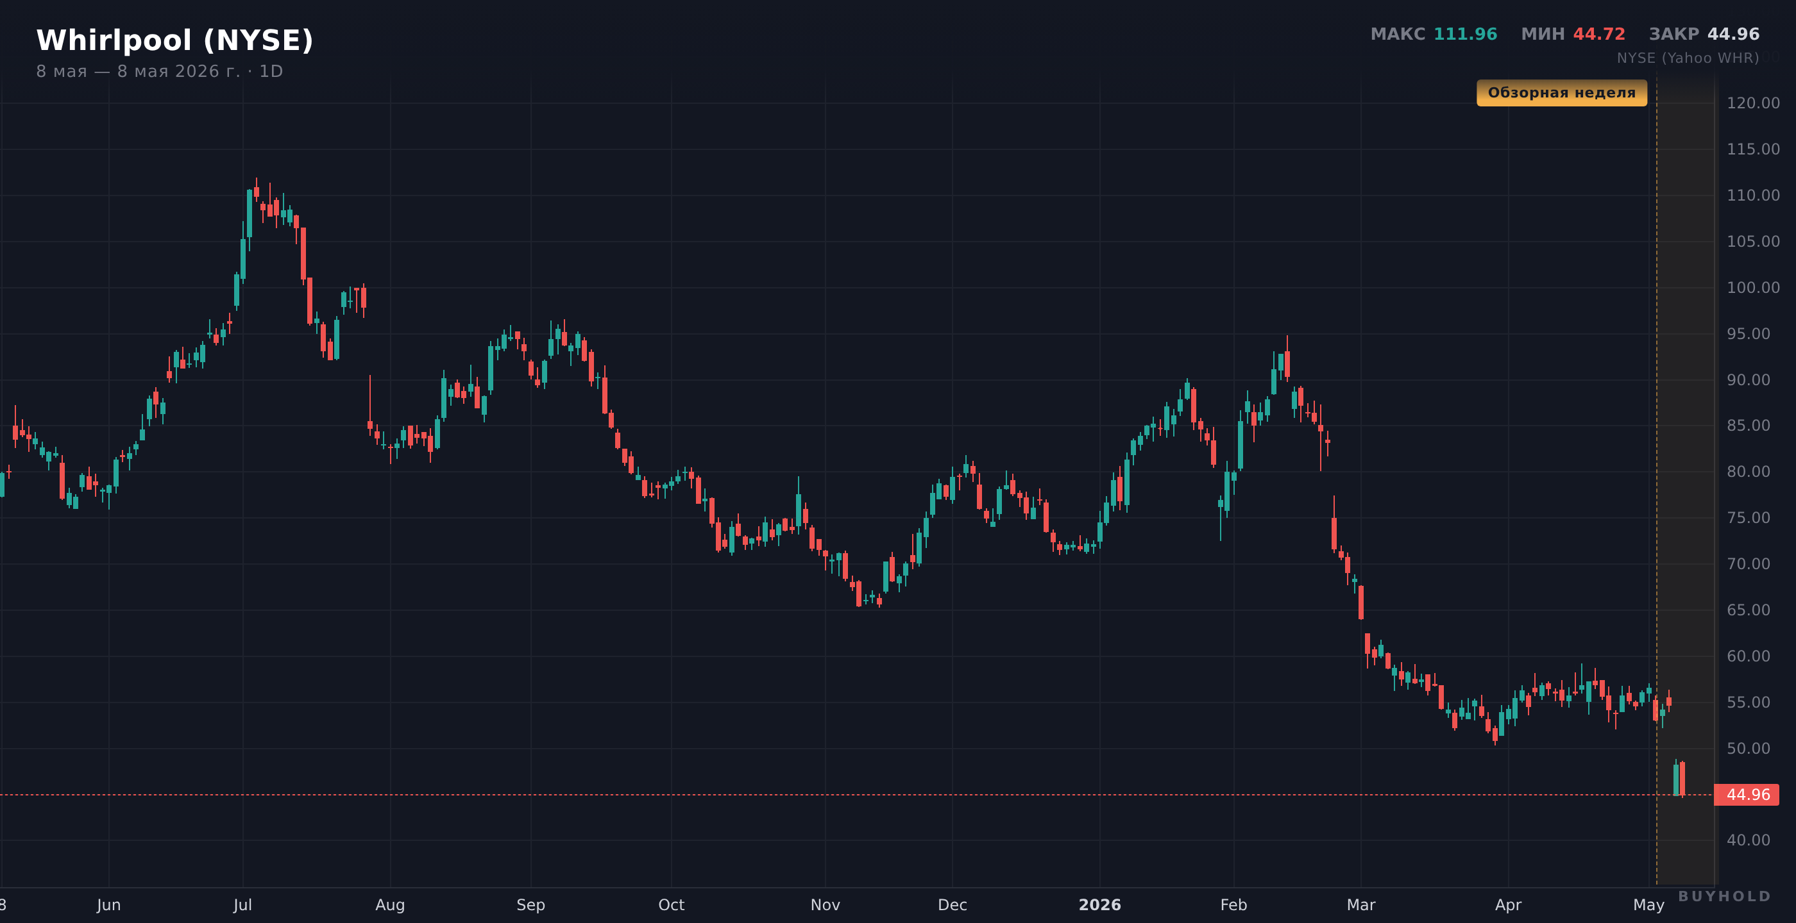Viewport: 1796px width, 923px height.
Task: Click the Jun label on the time axis
Action: coord(109,905)
